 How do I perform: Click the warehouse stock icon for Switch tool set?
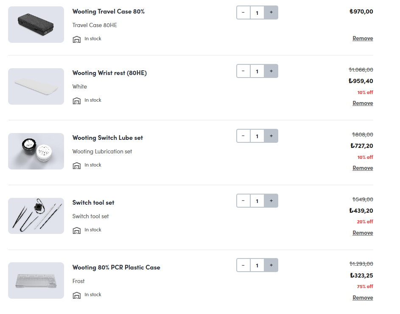click(77, 231)
